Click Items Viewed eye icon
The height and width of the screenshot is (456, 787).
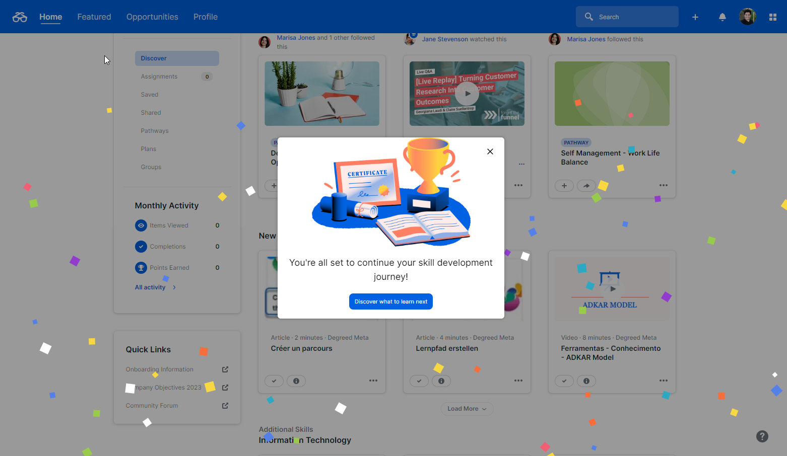click(141, 225)
